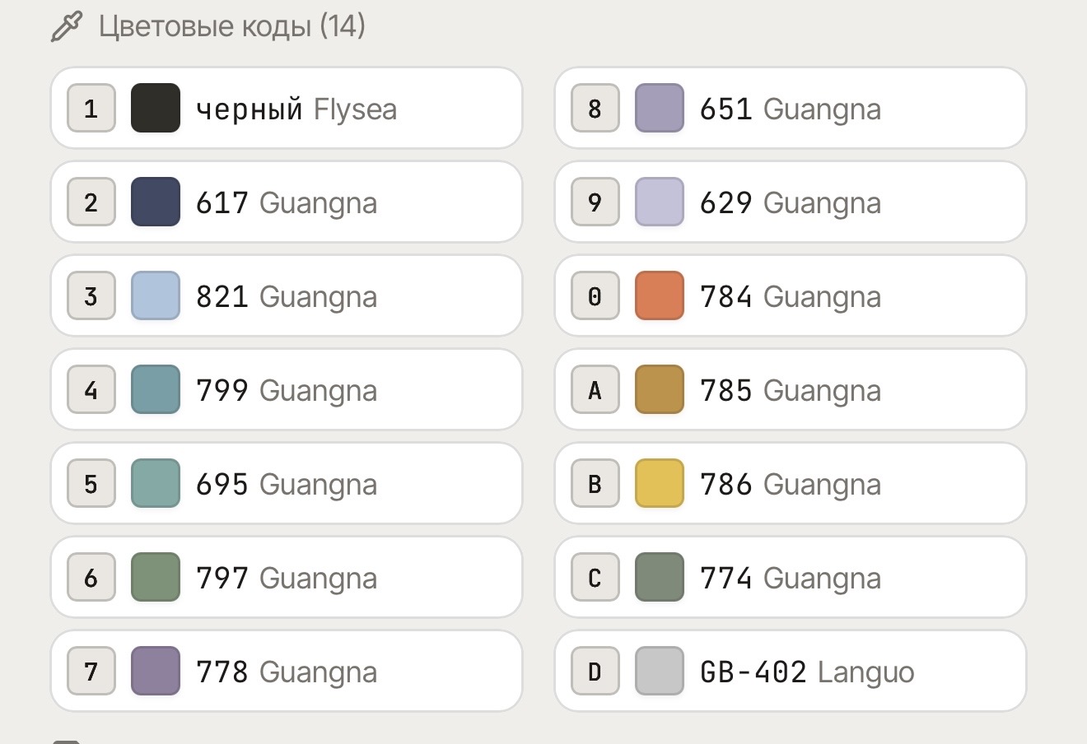Click the key badge labeled 1
1087x744 pixels.
[91, 108]
